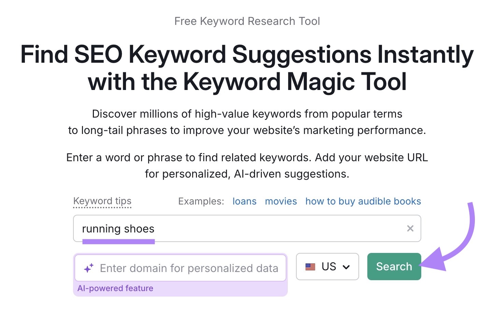495x317 pixels.
Task: Click the loans example link
Action: tap(244, 201)
